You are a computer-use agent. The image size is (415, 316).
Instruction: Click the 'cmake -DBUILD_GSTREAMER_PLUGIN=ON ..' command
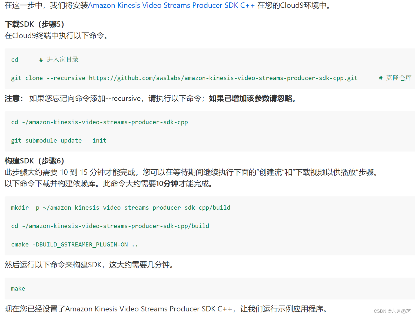(75, 245)
